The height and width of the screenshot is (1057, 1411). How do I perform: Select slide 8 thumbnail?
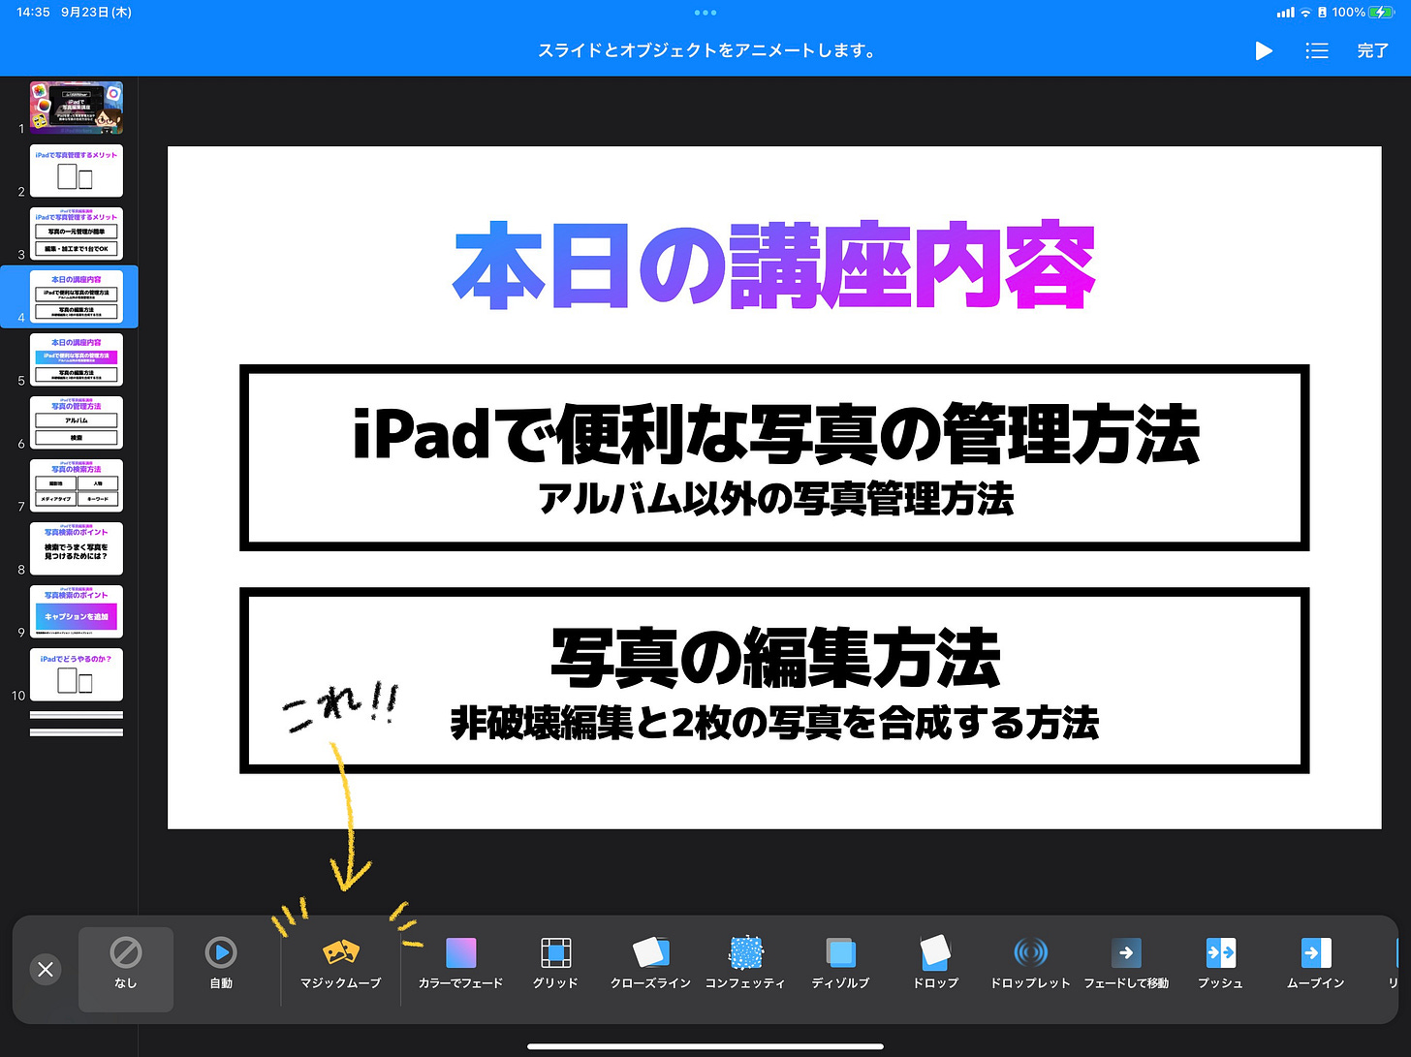77,548
